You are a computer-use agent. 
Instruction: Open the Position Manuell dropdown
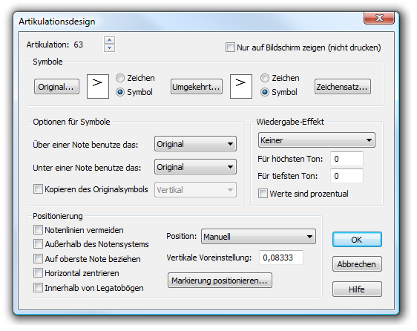258,237
